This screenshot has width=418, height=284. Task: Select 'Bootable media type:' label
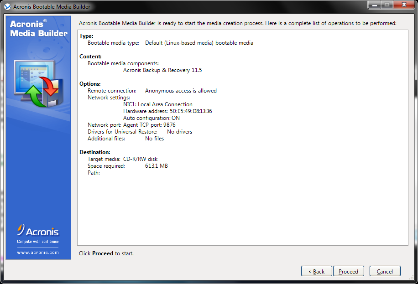(x=113, y=43)
